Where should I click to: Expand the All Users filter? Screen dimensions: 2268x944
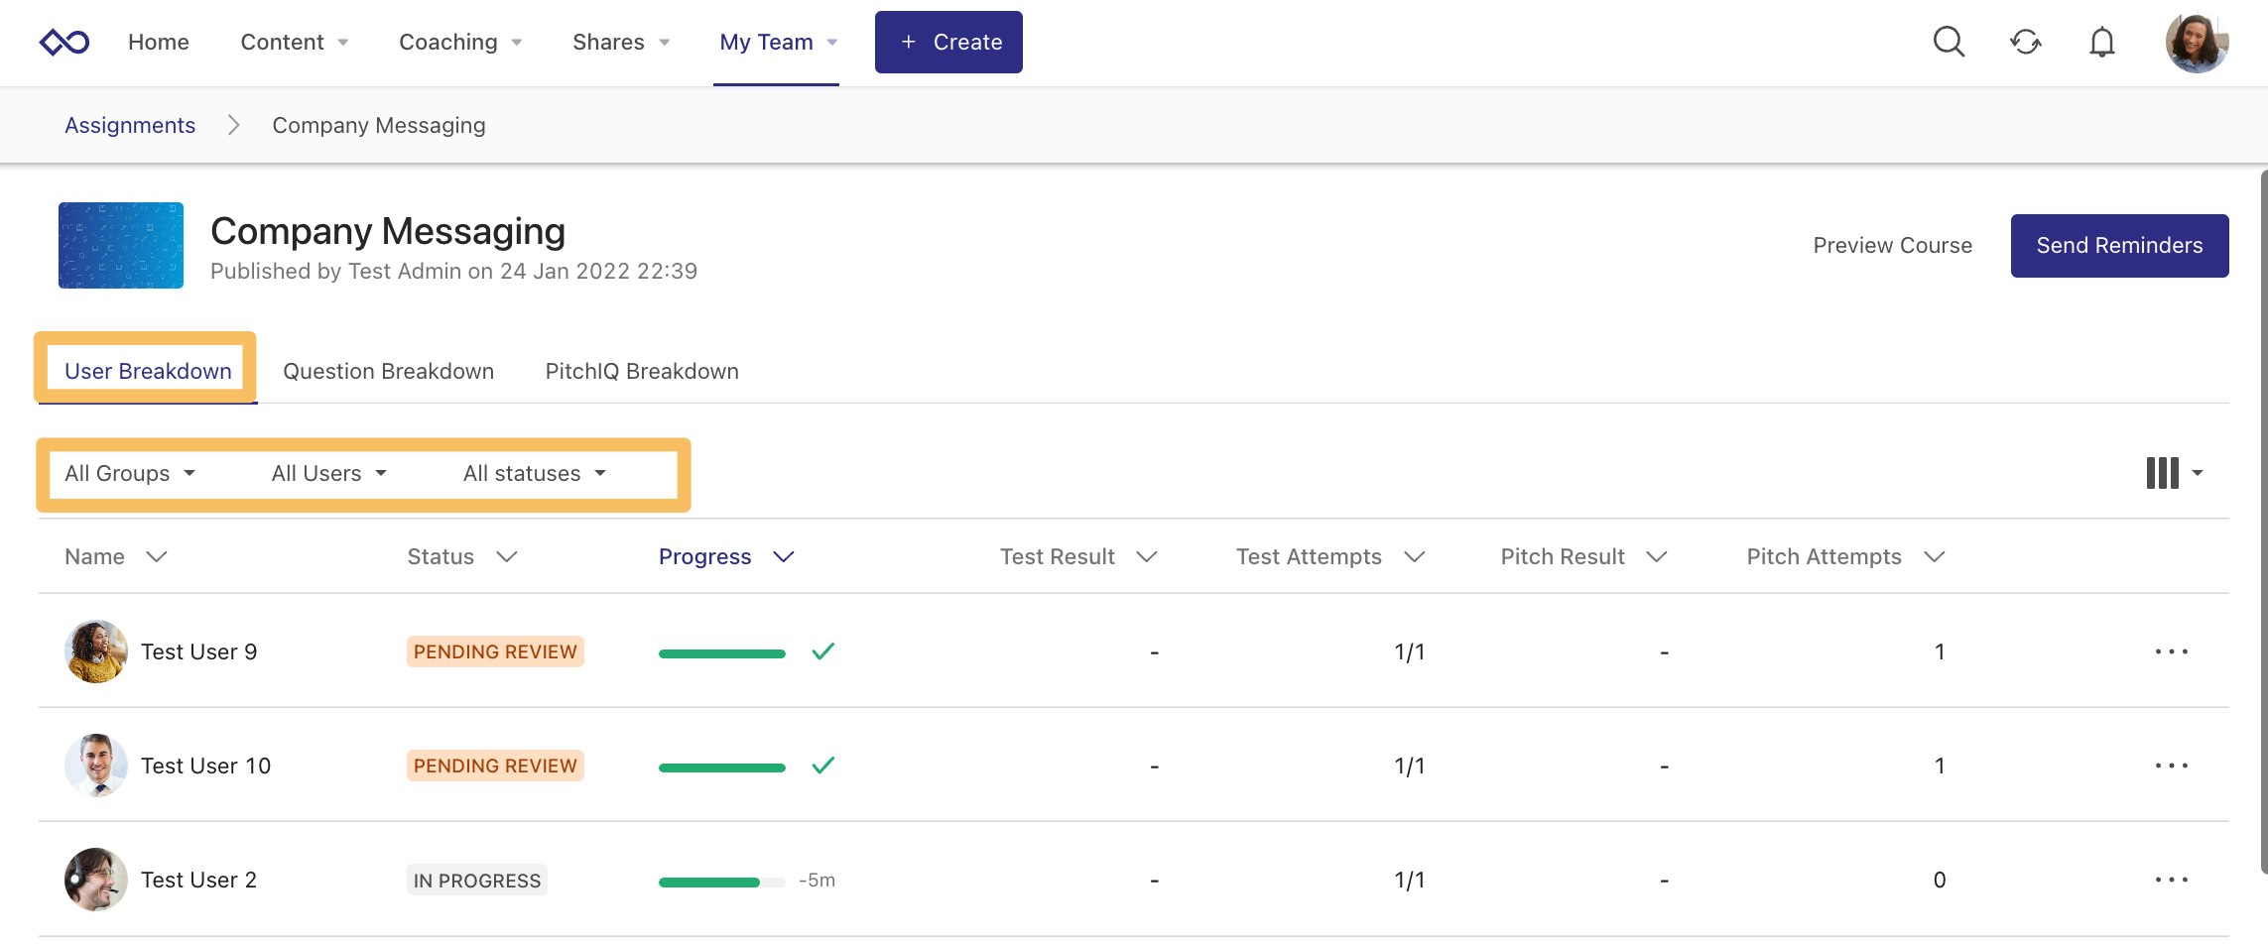328,473
